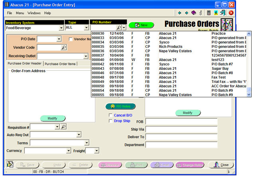Enable the Cancel B/O checkbox
This screenshot has width=254, height=176.
coord(110,115)
